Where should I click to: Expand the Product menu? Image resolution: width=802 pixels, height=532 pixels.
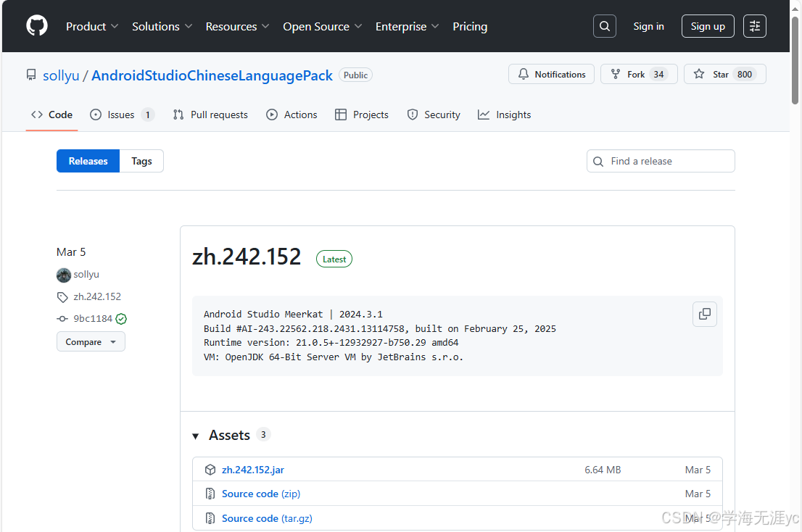coord(92,27)
